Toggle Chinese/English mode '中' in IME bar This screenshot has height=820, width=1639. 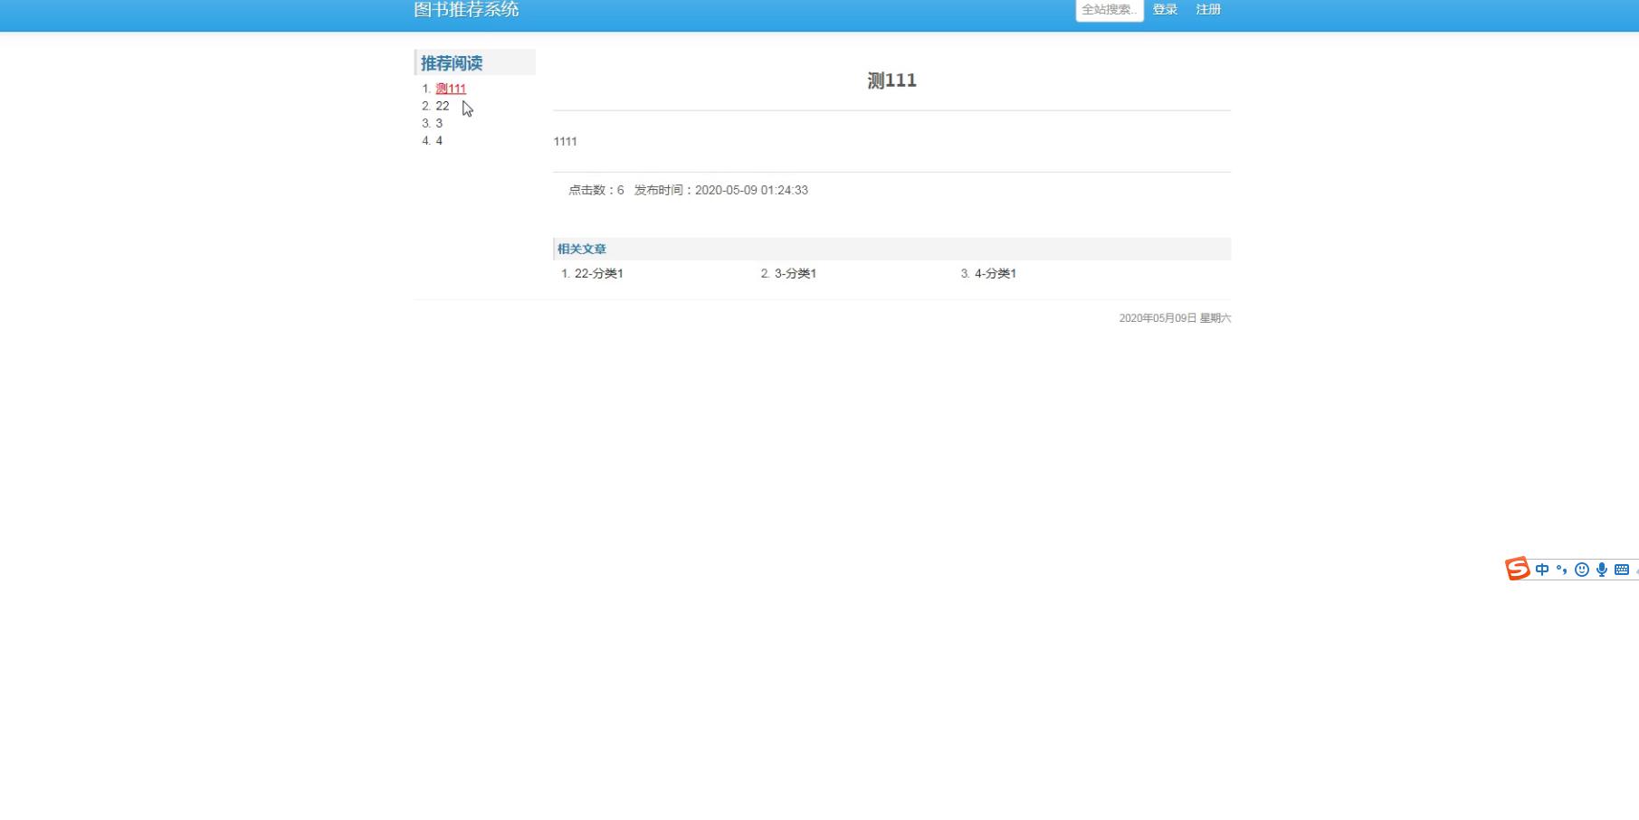(x=1542, y=570)
